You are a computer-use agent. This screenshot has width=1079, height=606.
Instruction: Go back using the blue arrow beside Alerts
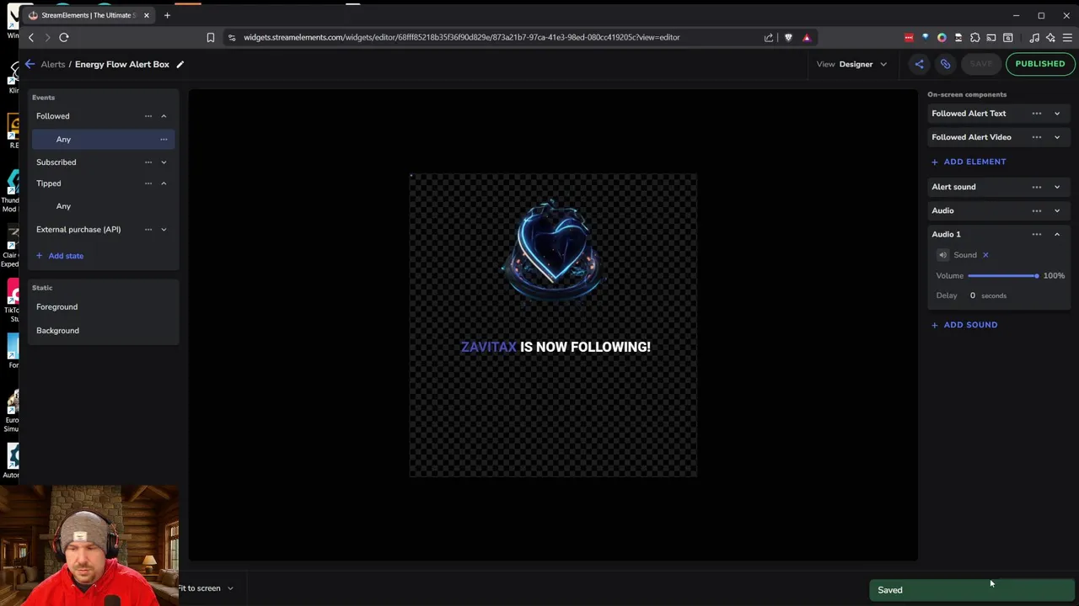pos(30,64)
